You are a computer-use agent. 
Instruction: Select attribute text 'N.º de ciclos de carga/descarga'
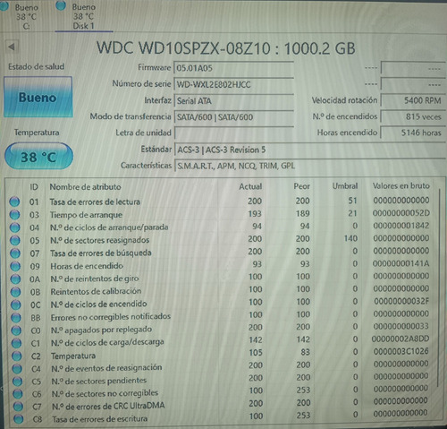pyautogui.click(x=107, y=342)
